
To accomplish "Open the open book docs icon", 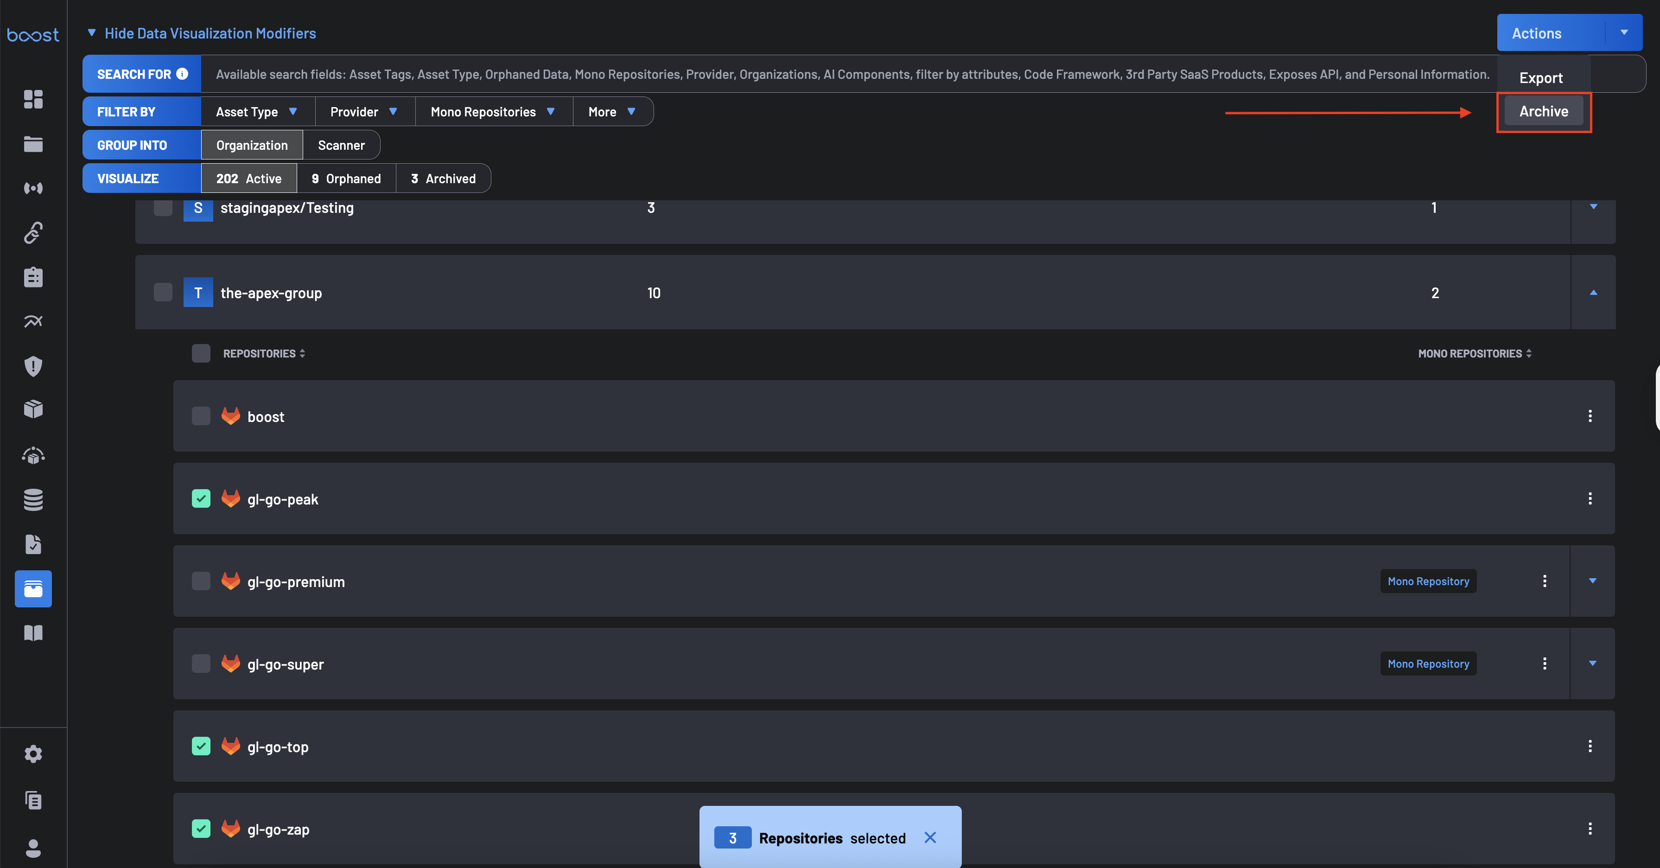I will pos(33,633).
